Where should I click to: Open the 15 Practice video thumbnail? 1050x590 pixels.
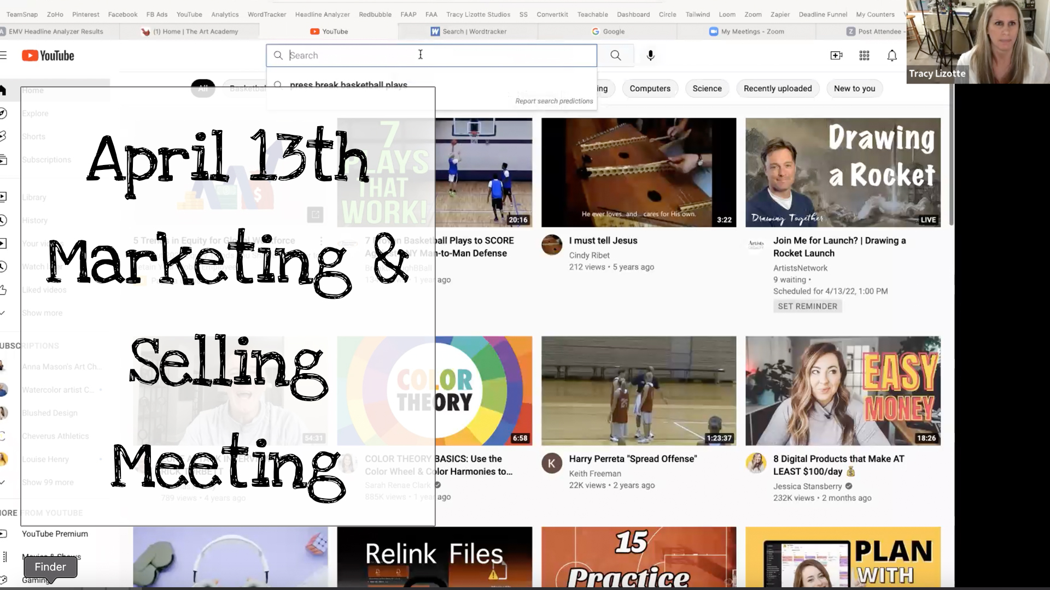coord(638,557)
